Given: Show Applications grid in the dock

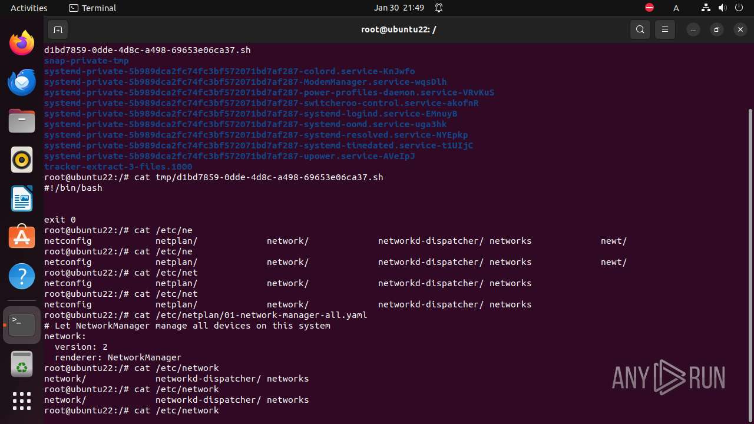Looking at the screenshot, I should pos(22,401).
